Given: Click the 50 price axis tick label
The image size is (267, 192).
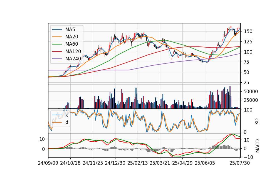Looking at the screenshot, I should tap(247, 72).
